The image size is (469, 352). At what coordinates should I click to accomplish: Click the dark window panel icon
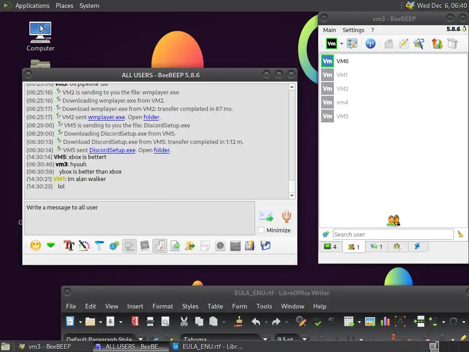coord(235,246)
